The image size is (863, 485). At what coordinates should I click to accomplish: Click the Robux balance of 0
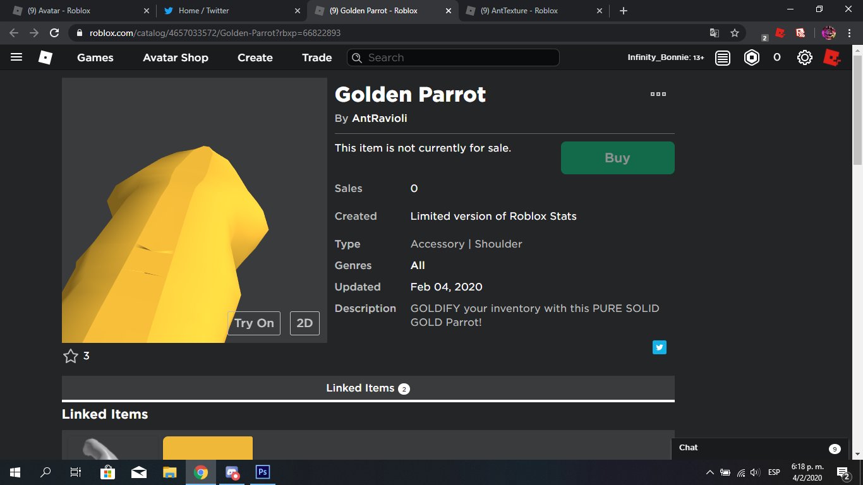777,57
